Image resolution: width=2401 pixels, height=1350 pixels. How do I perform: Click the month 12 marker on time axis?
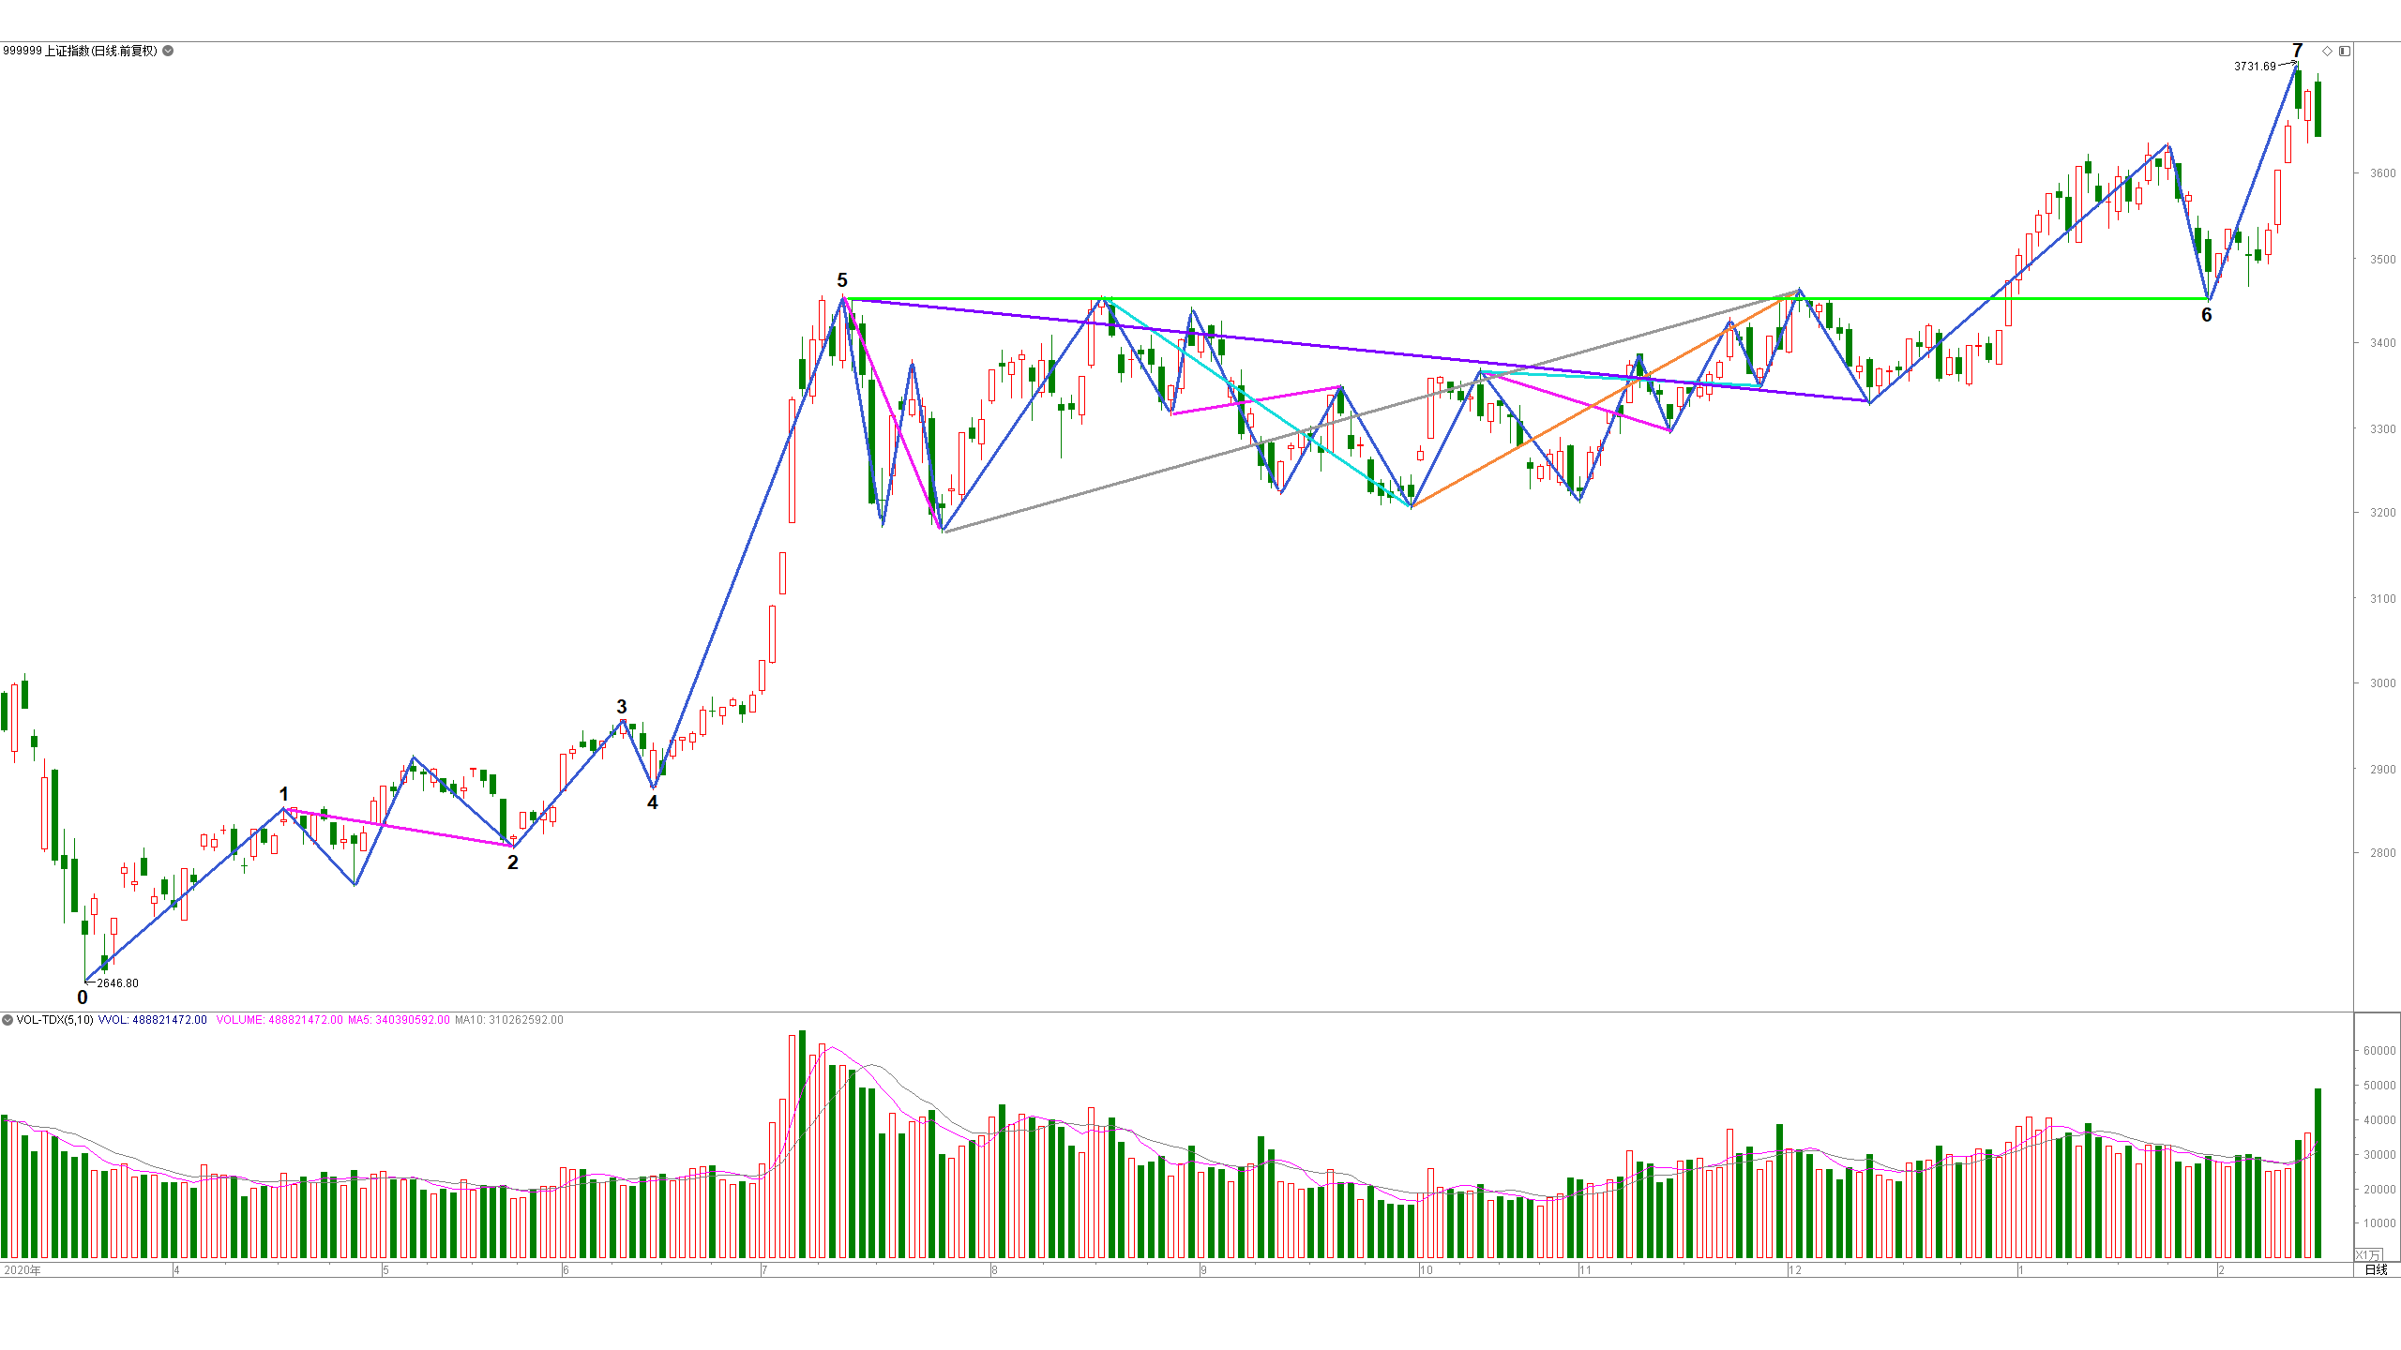point(1795,1270)
